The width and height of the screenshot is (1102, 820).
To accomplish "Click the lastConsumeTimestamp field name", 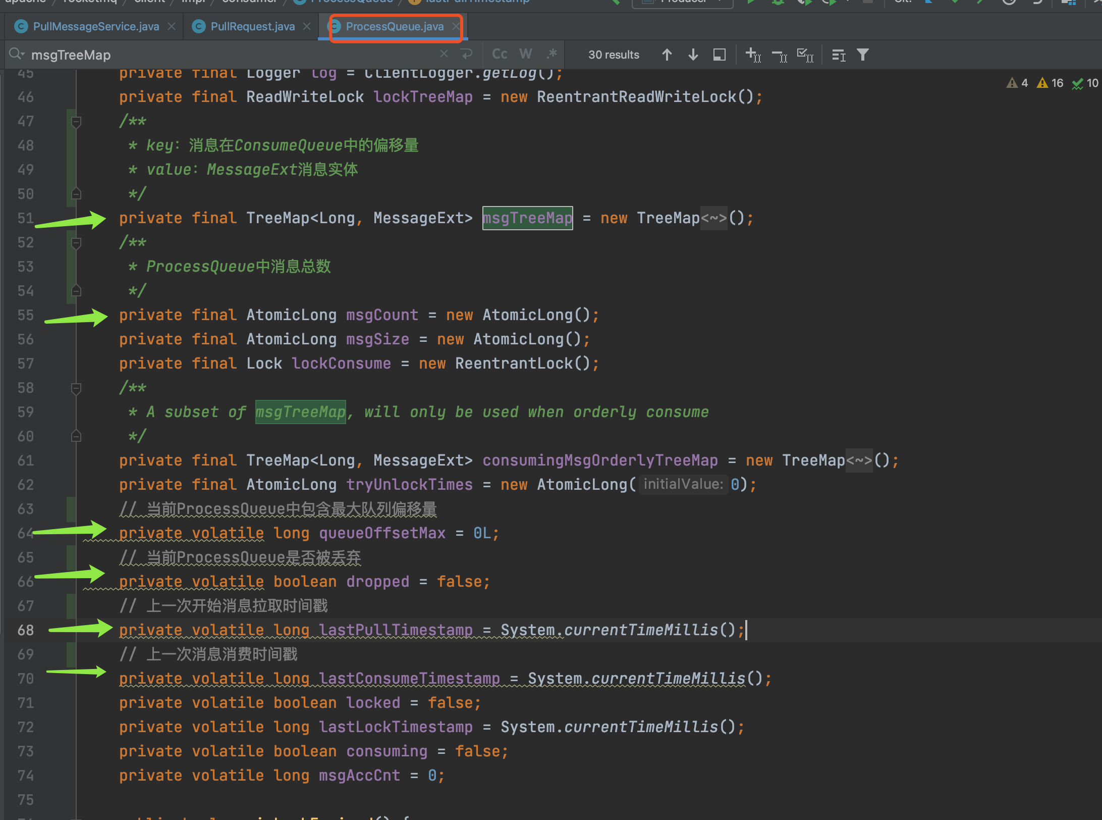I will [409, 679].
